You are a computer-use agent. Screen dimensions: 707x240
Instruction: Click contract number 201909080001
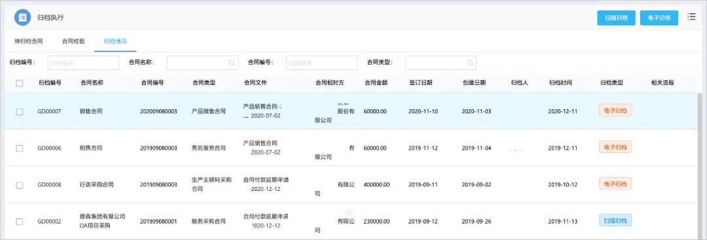tap(158, 222)
